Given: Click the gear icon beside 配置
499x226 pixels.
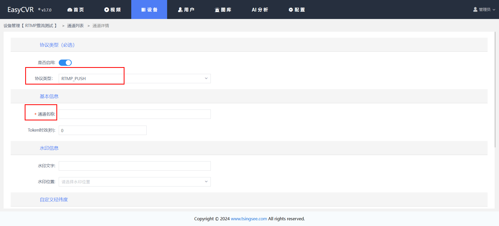Looking at the screenshot, I should 291,10.
